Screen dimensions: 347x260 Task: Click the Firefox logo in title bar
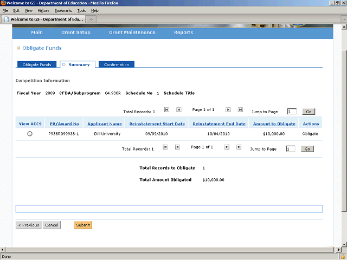pyautogui.click(x=3, y=3)
